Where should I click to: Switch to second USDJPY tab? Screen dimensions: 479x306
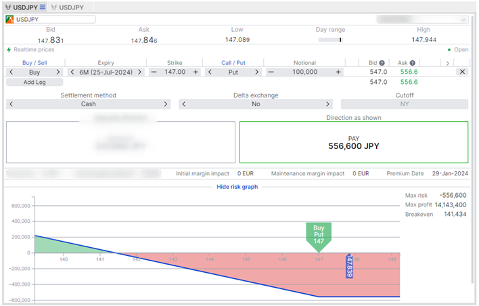tap(68, 7)
